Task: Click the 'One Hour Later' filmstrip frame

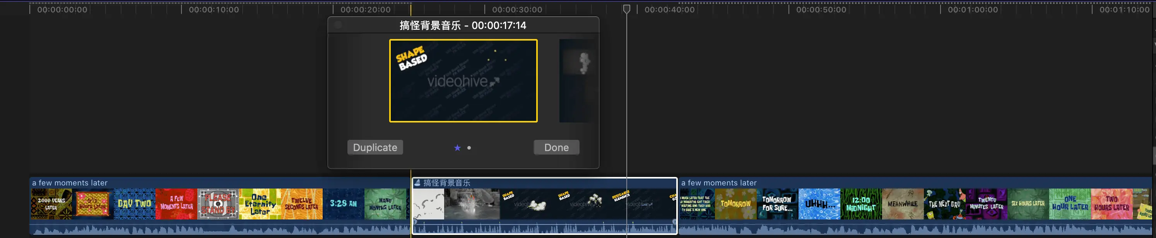Action: (x=1070, y=204)
